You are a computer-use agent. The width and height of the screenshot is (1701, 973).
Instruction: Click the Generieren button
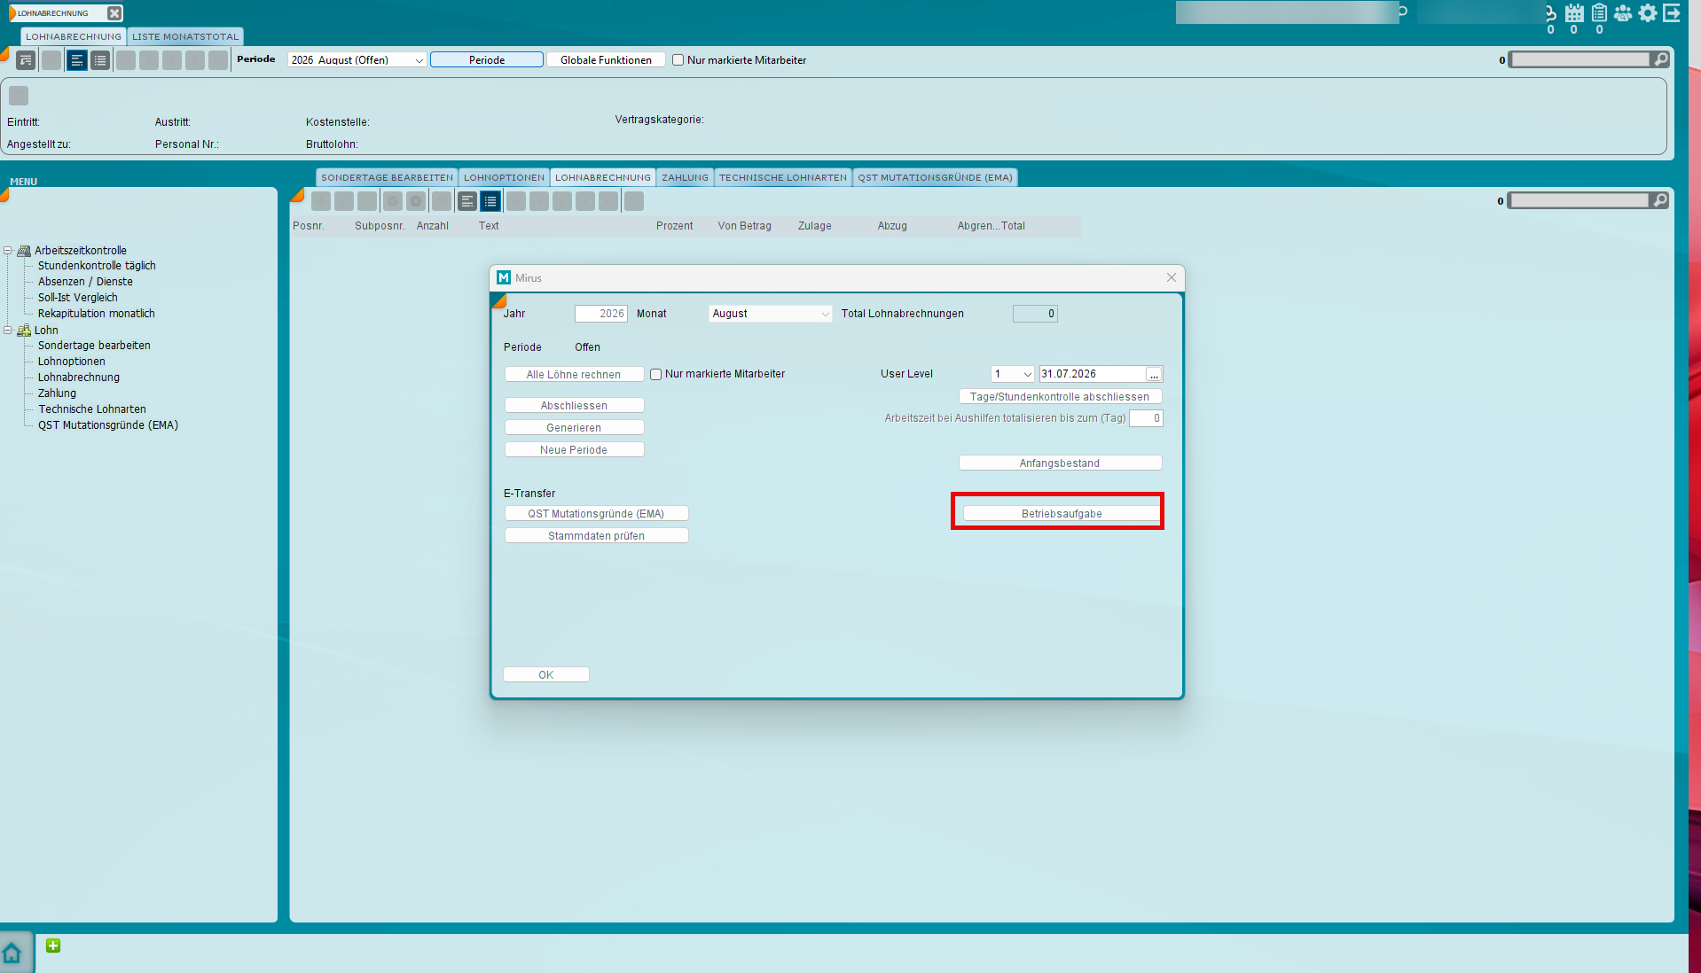click(x=574, y=427)
